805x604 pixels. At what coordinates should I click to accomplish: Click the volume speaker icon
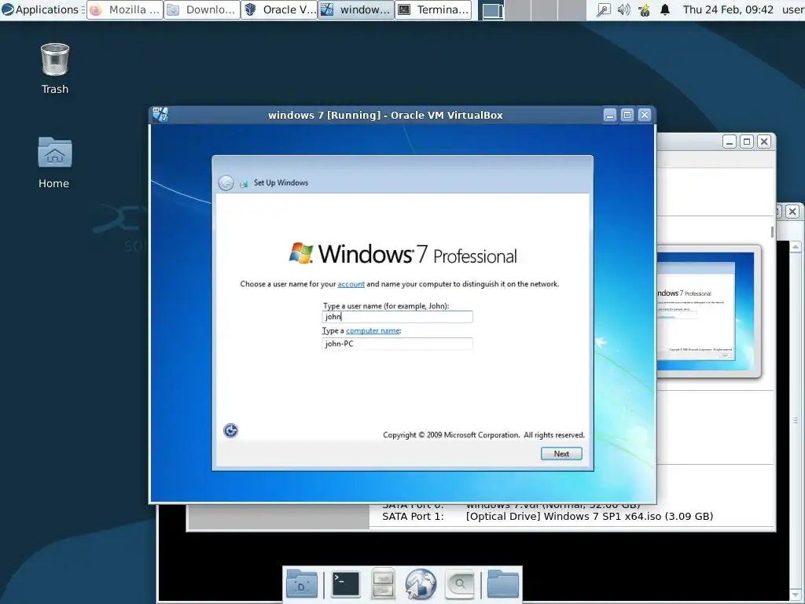(623, 9)
